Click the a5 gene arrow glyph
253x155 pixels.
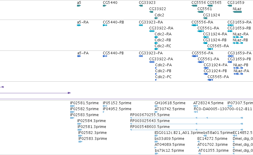(x=79, y=6)
